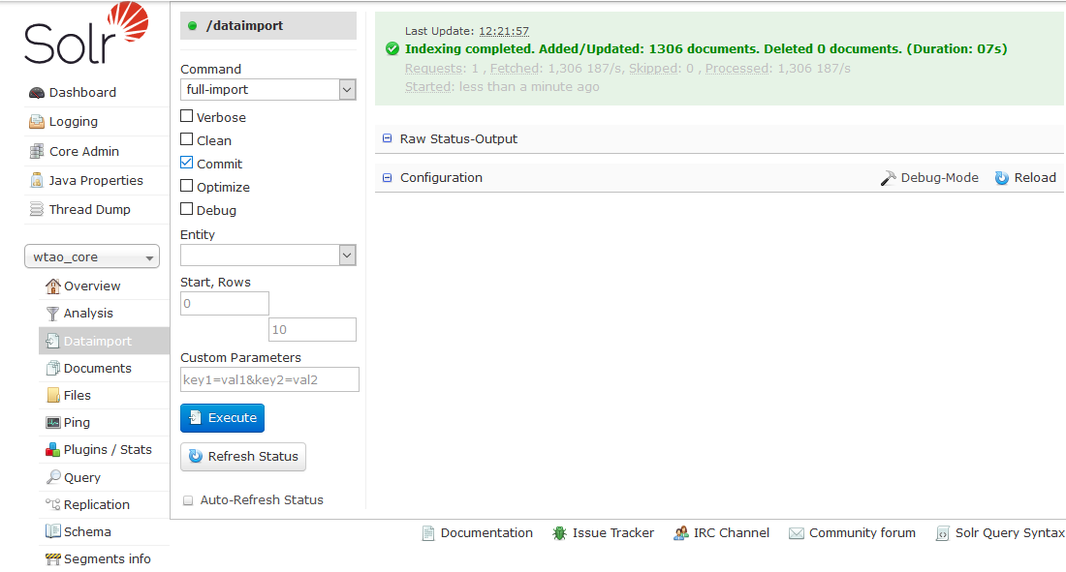Open the Logging page
The image size is (1066, 572).
tap(74, 122)
